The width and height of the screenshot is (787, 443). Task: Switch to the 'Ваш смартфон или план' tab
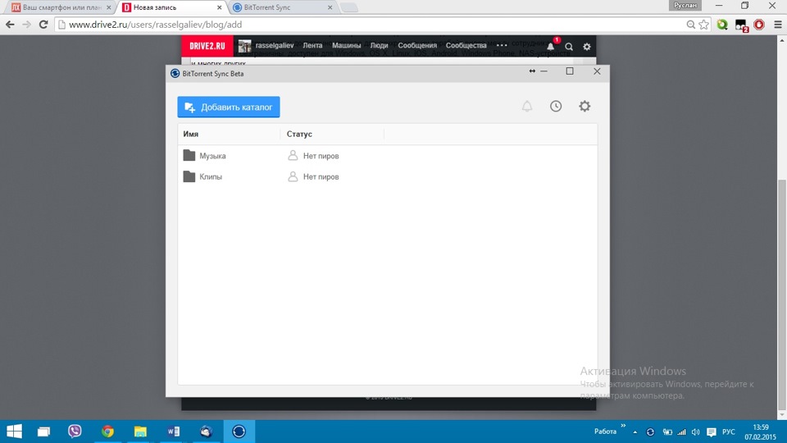tap(61, 7)
